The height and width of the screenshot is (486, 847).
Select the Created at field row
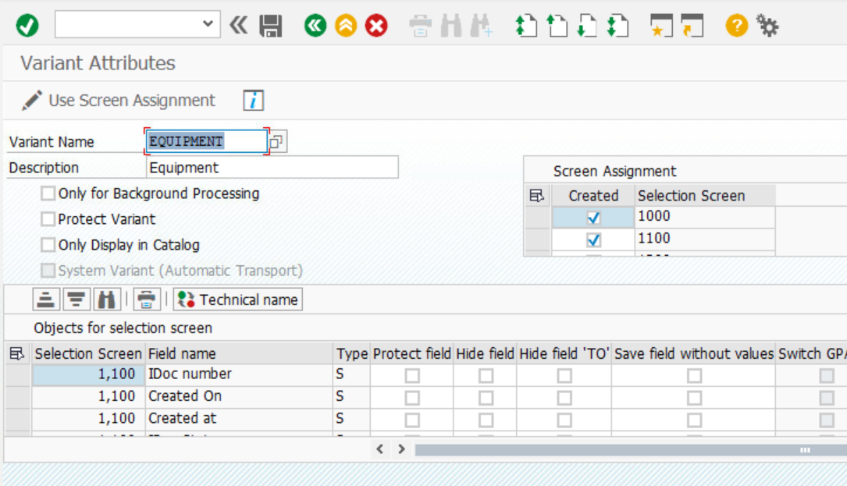239,418
